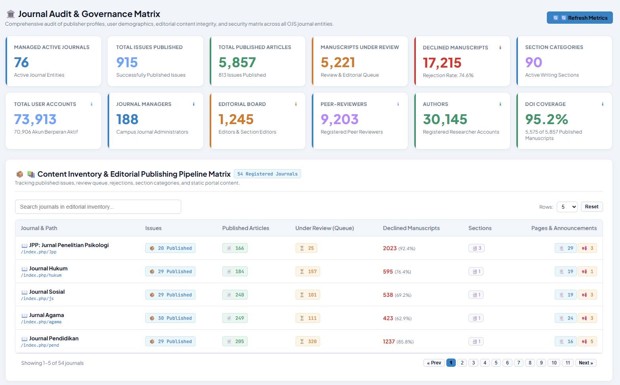The image size is (620, 385).
Task: Click the Total Published Articles value 5,857
Action: (237, 62)
